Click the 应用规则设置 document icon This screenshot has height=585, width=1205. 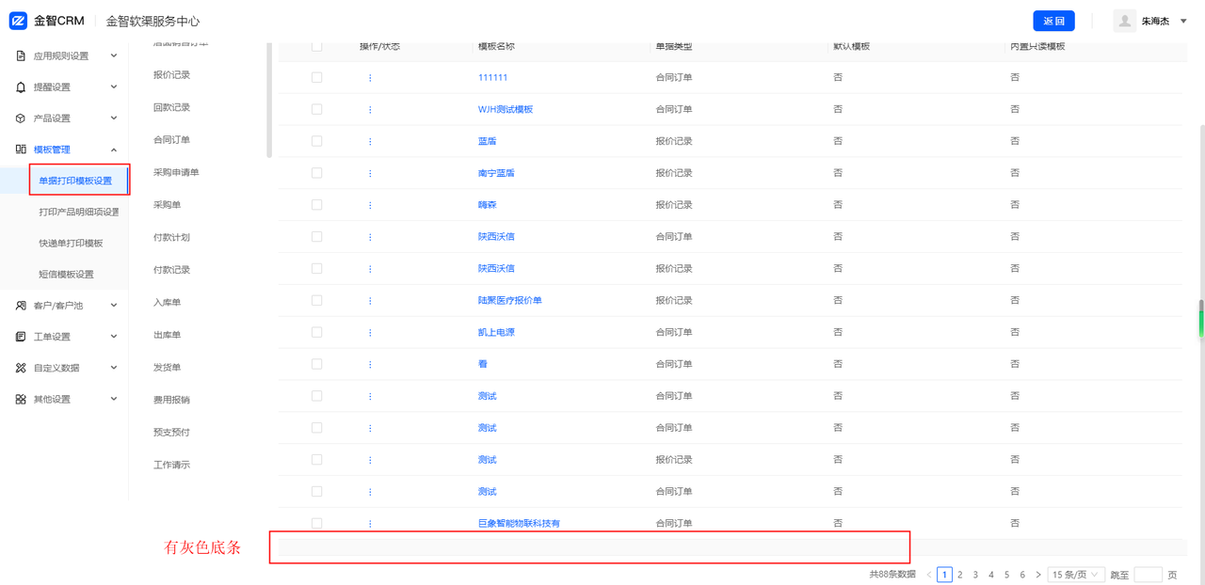pyautogui.click(x=21, y=55)
